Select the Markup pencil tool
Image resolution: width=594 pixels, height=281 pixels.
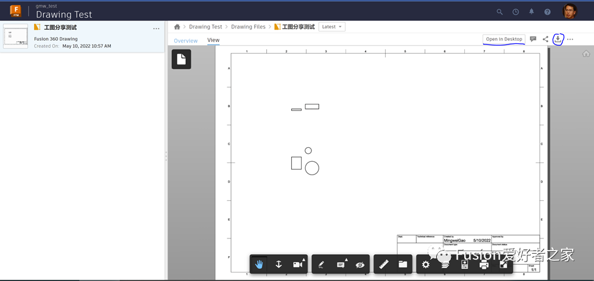coord(321,265)
